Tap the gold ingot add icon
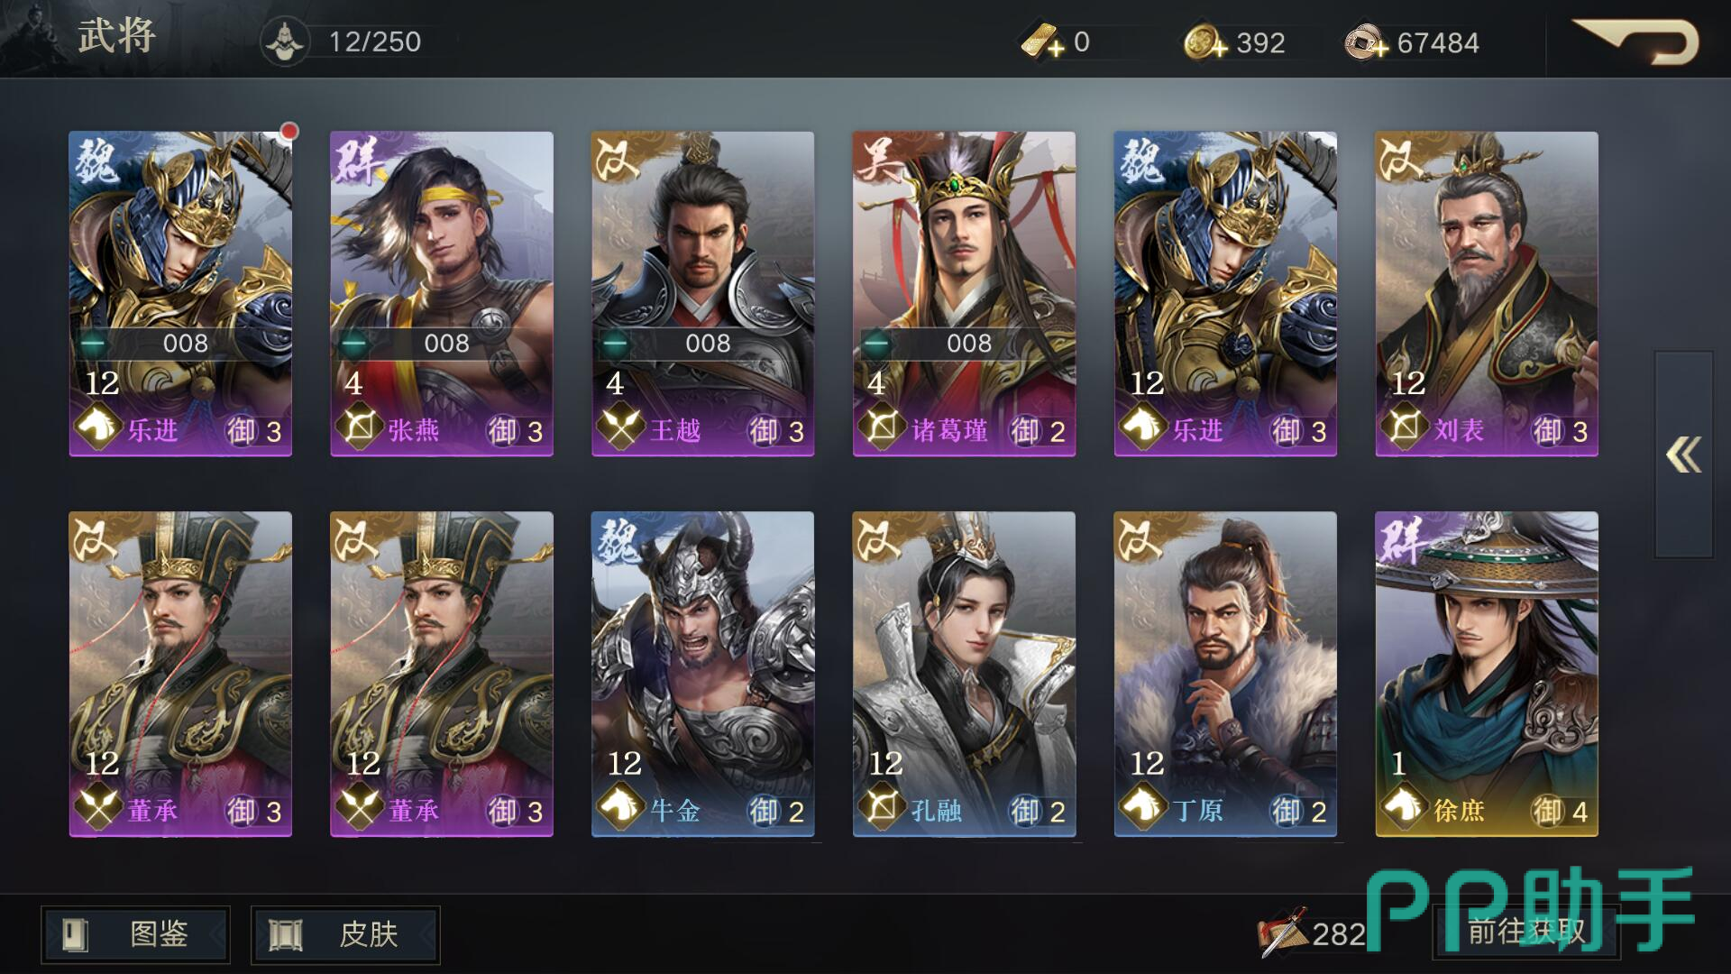This screenshot has width=1731, height=974. [1043, 41]
